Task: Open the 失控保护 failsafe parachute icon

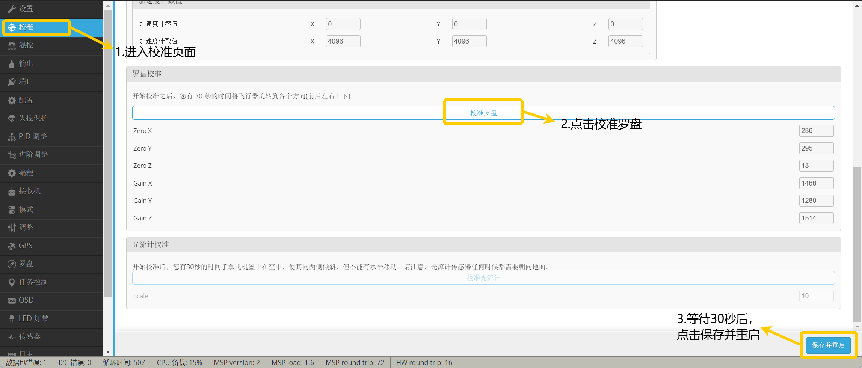Action: click(x=12, y=118)
